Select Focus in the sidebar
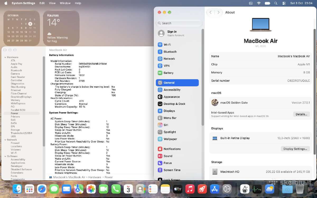Viewport: 317px width, 198px height. [x=177, y=163]
